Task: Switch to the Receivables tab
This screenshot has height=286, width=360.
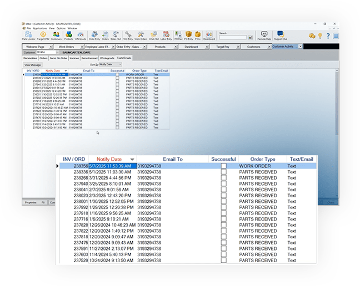Action: coord(30,58)
